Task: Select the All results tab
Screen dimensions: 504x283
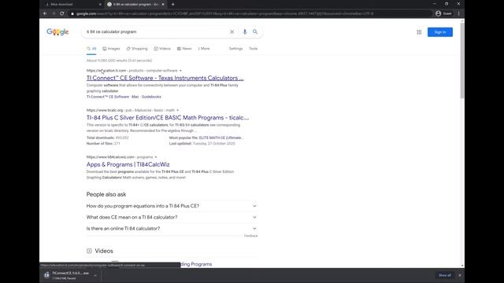Action: [x=91, y=49]
